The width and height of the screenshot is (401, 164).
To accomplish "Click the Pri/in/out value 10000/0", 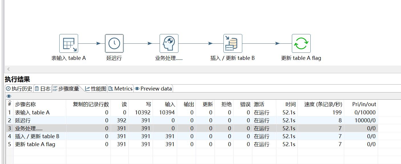I will [x=365, y=120].
